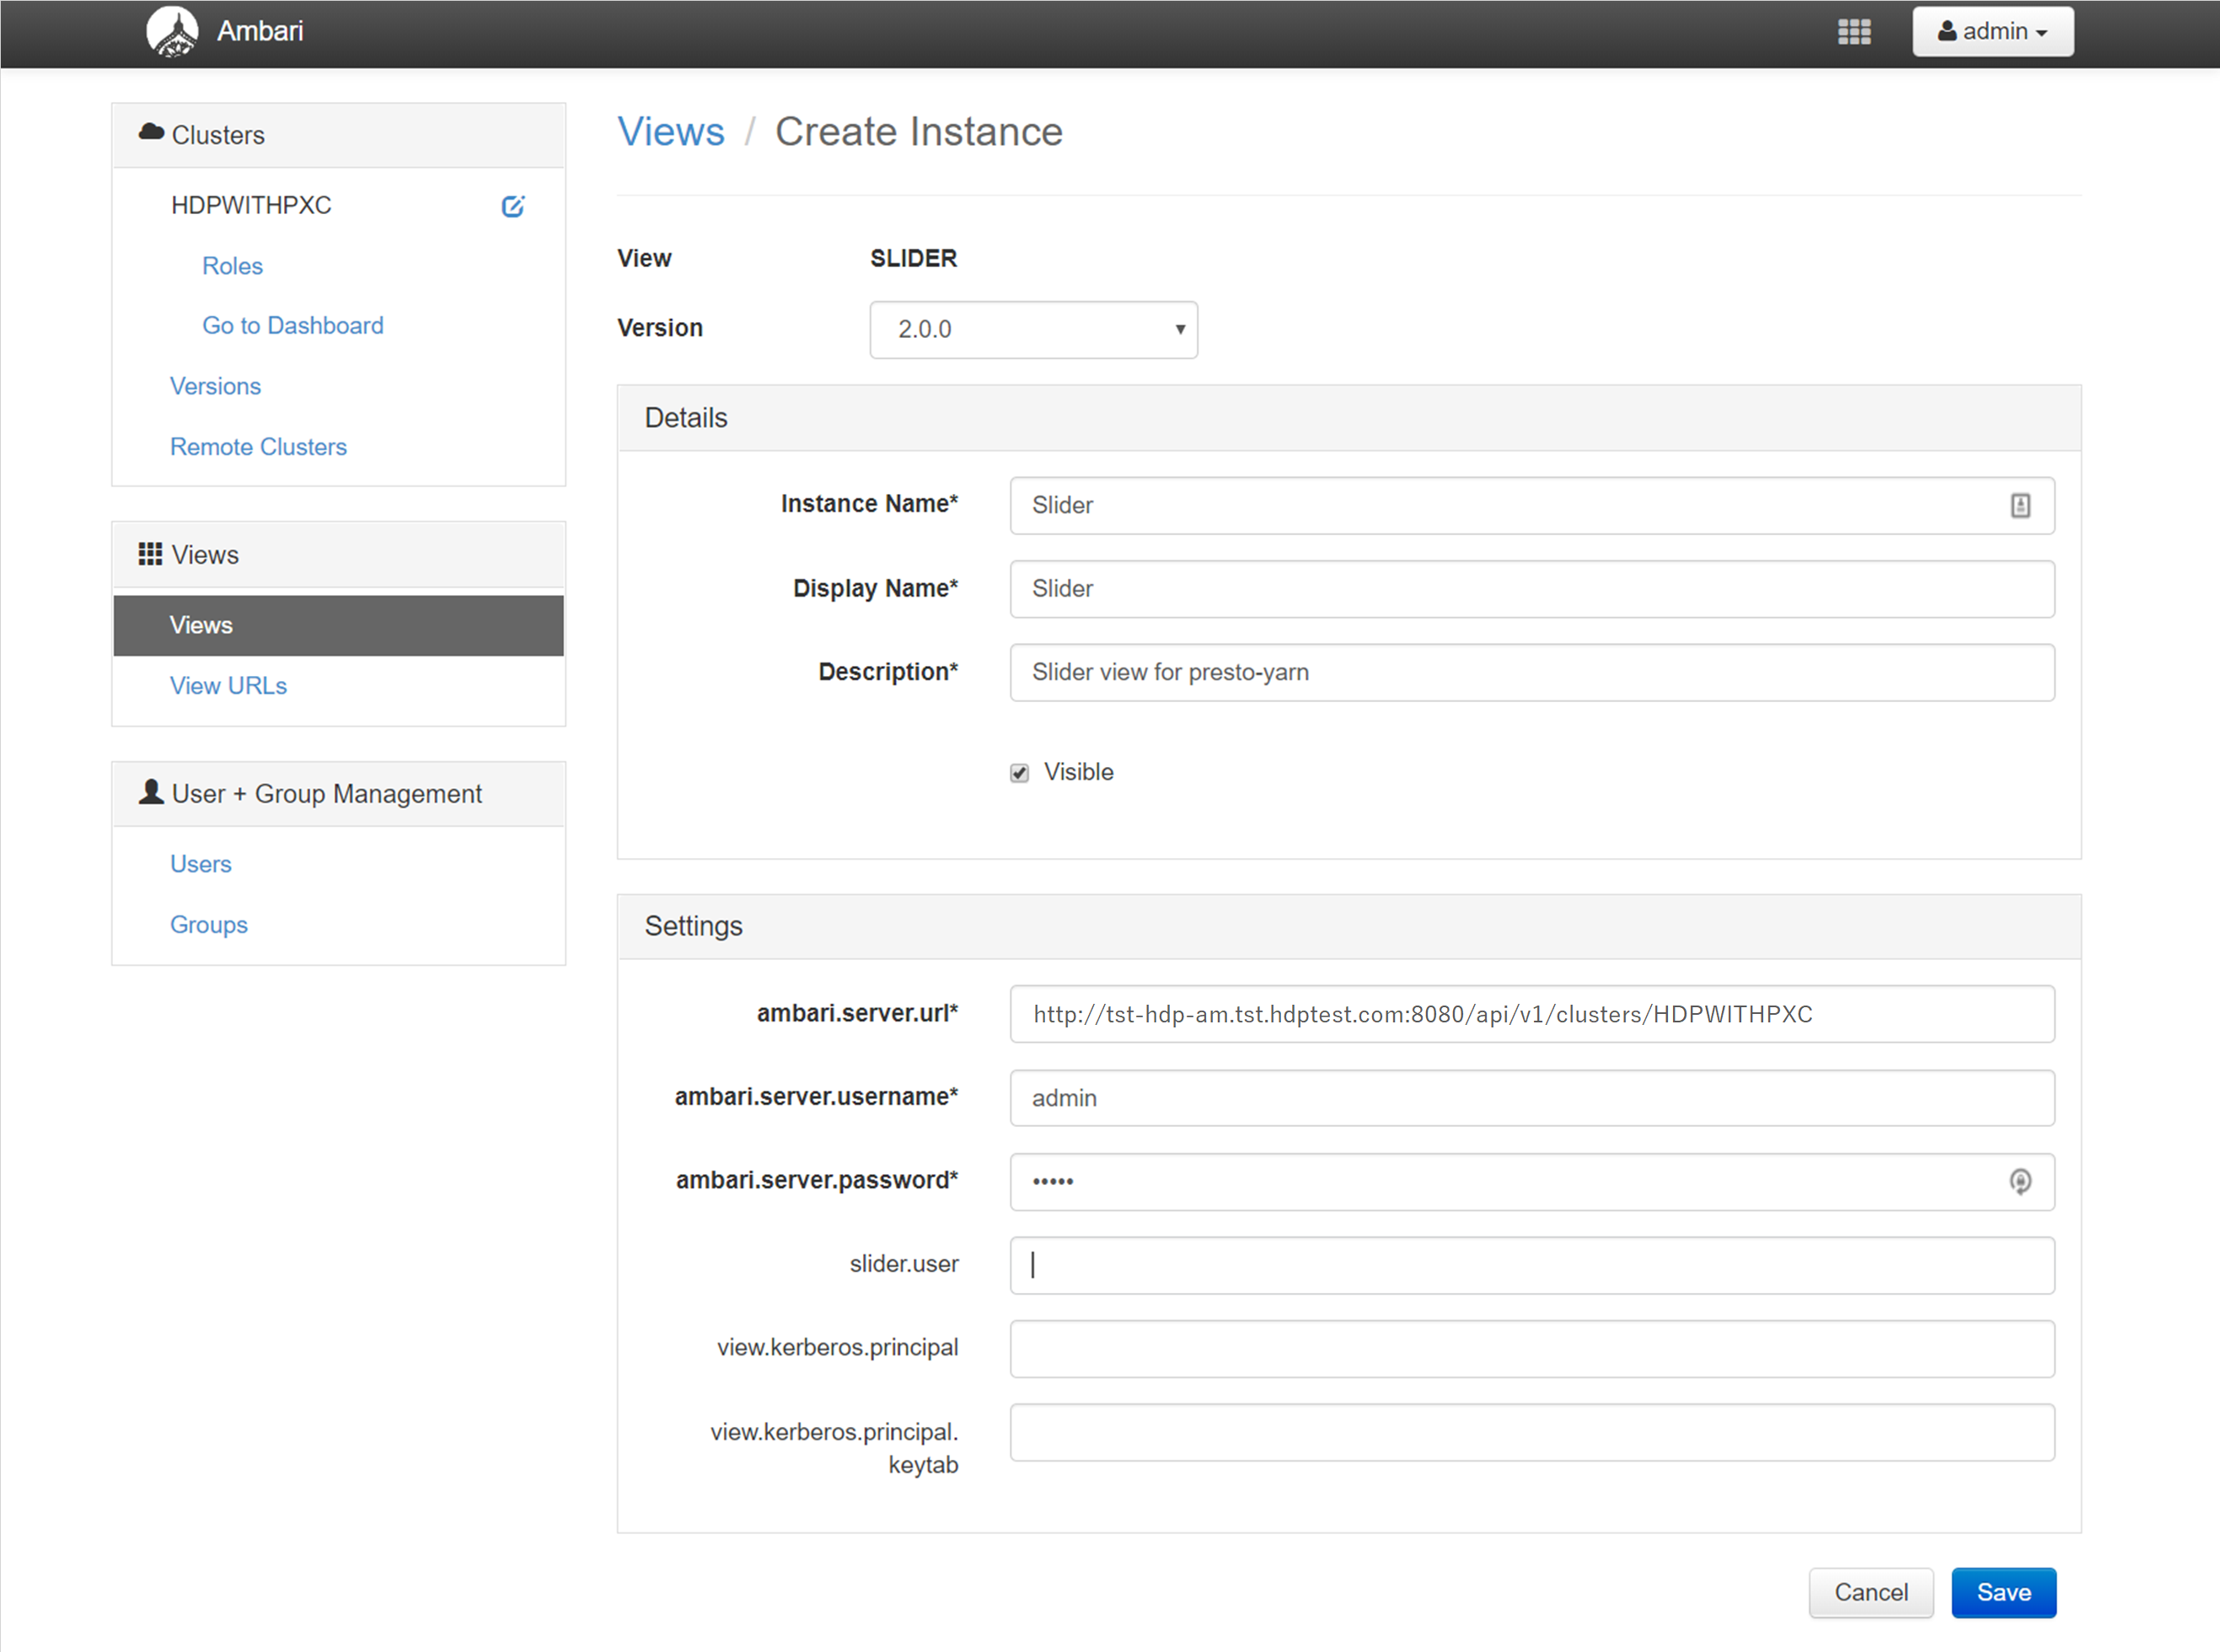Open the admin user dropdown menu

[1992, 32]
